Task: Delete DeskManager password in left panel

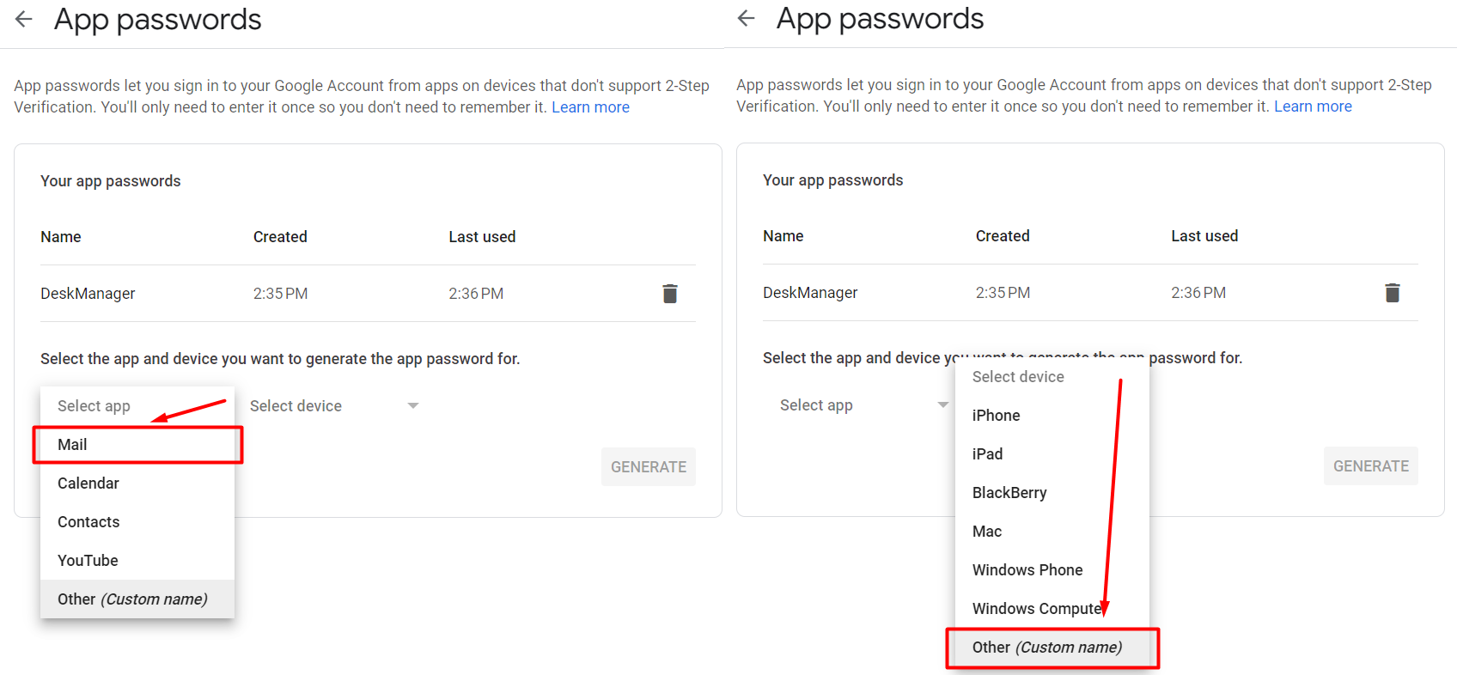Action: tap(670, 294)
